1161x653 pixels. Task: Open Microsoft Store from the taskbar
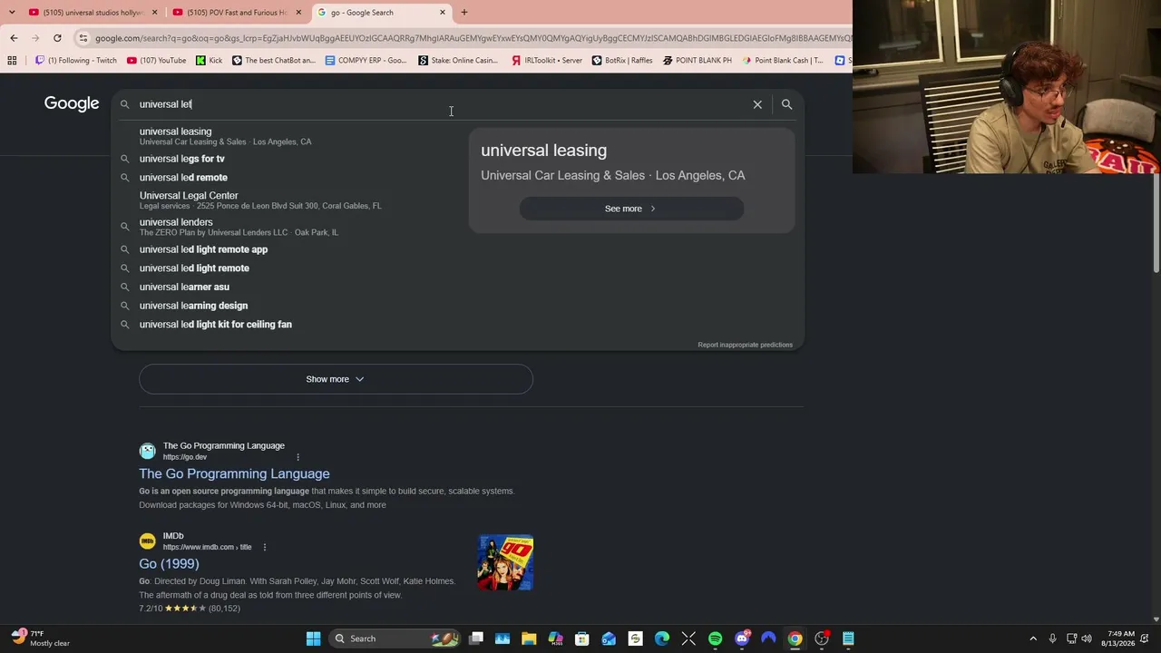point(582,638)
